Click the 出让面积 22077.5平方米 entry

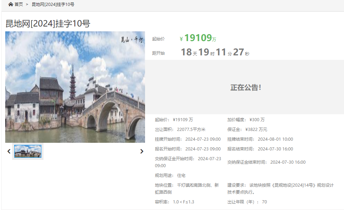[180, 129]
